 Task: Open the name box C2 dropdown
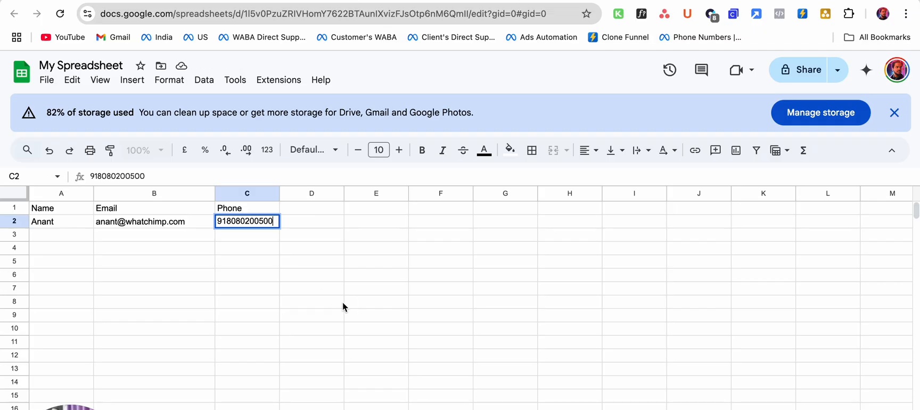coord(57,176)
